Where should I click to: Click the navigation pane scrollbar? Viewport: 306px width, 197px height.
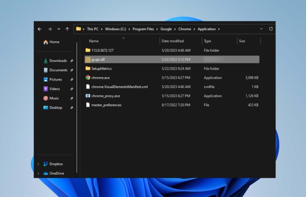point(77,108)
